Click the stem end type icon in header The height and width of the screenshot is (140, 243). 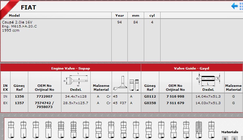[134, 84]
